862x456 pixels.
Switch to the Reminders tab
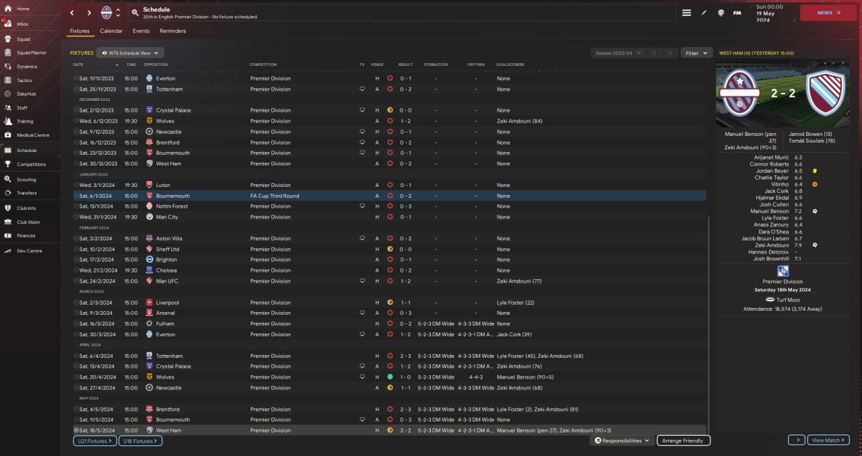coord(173,31)
